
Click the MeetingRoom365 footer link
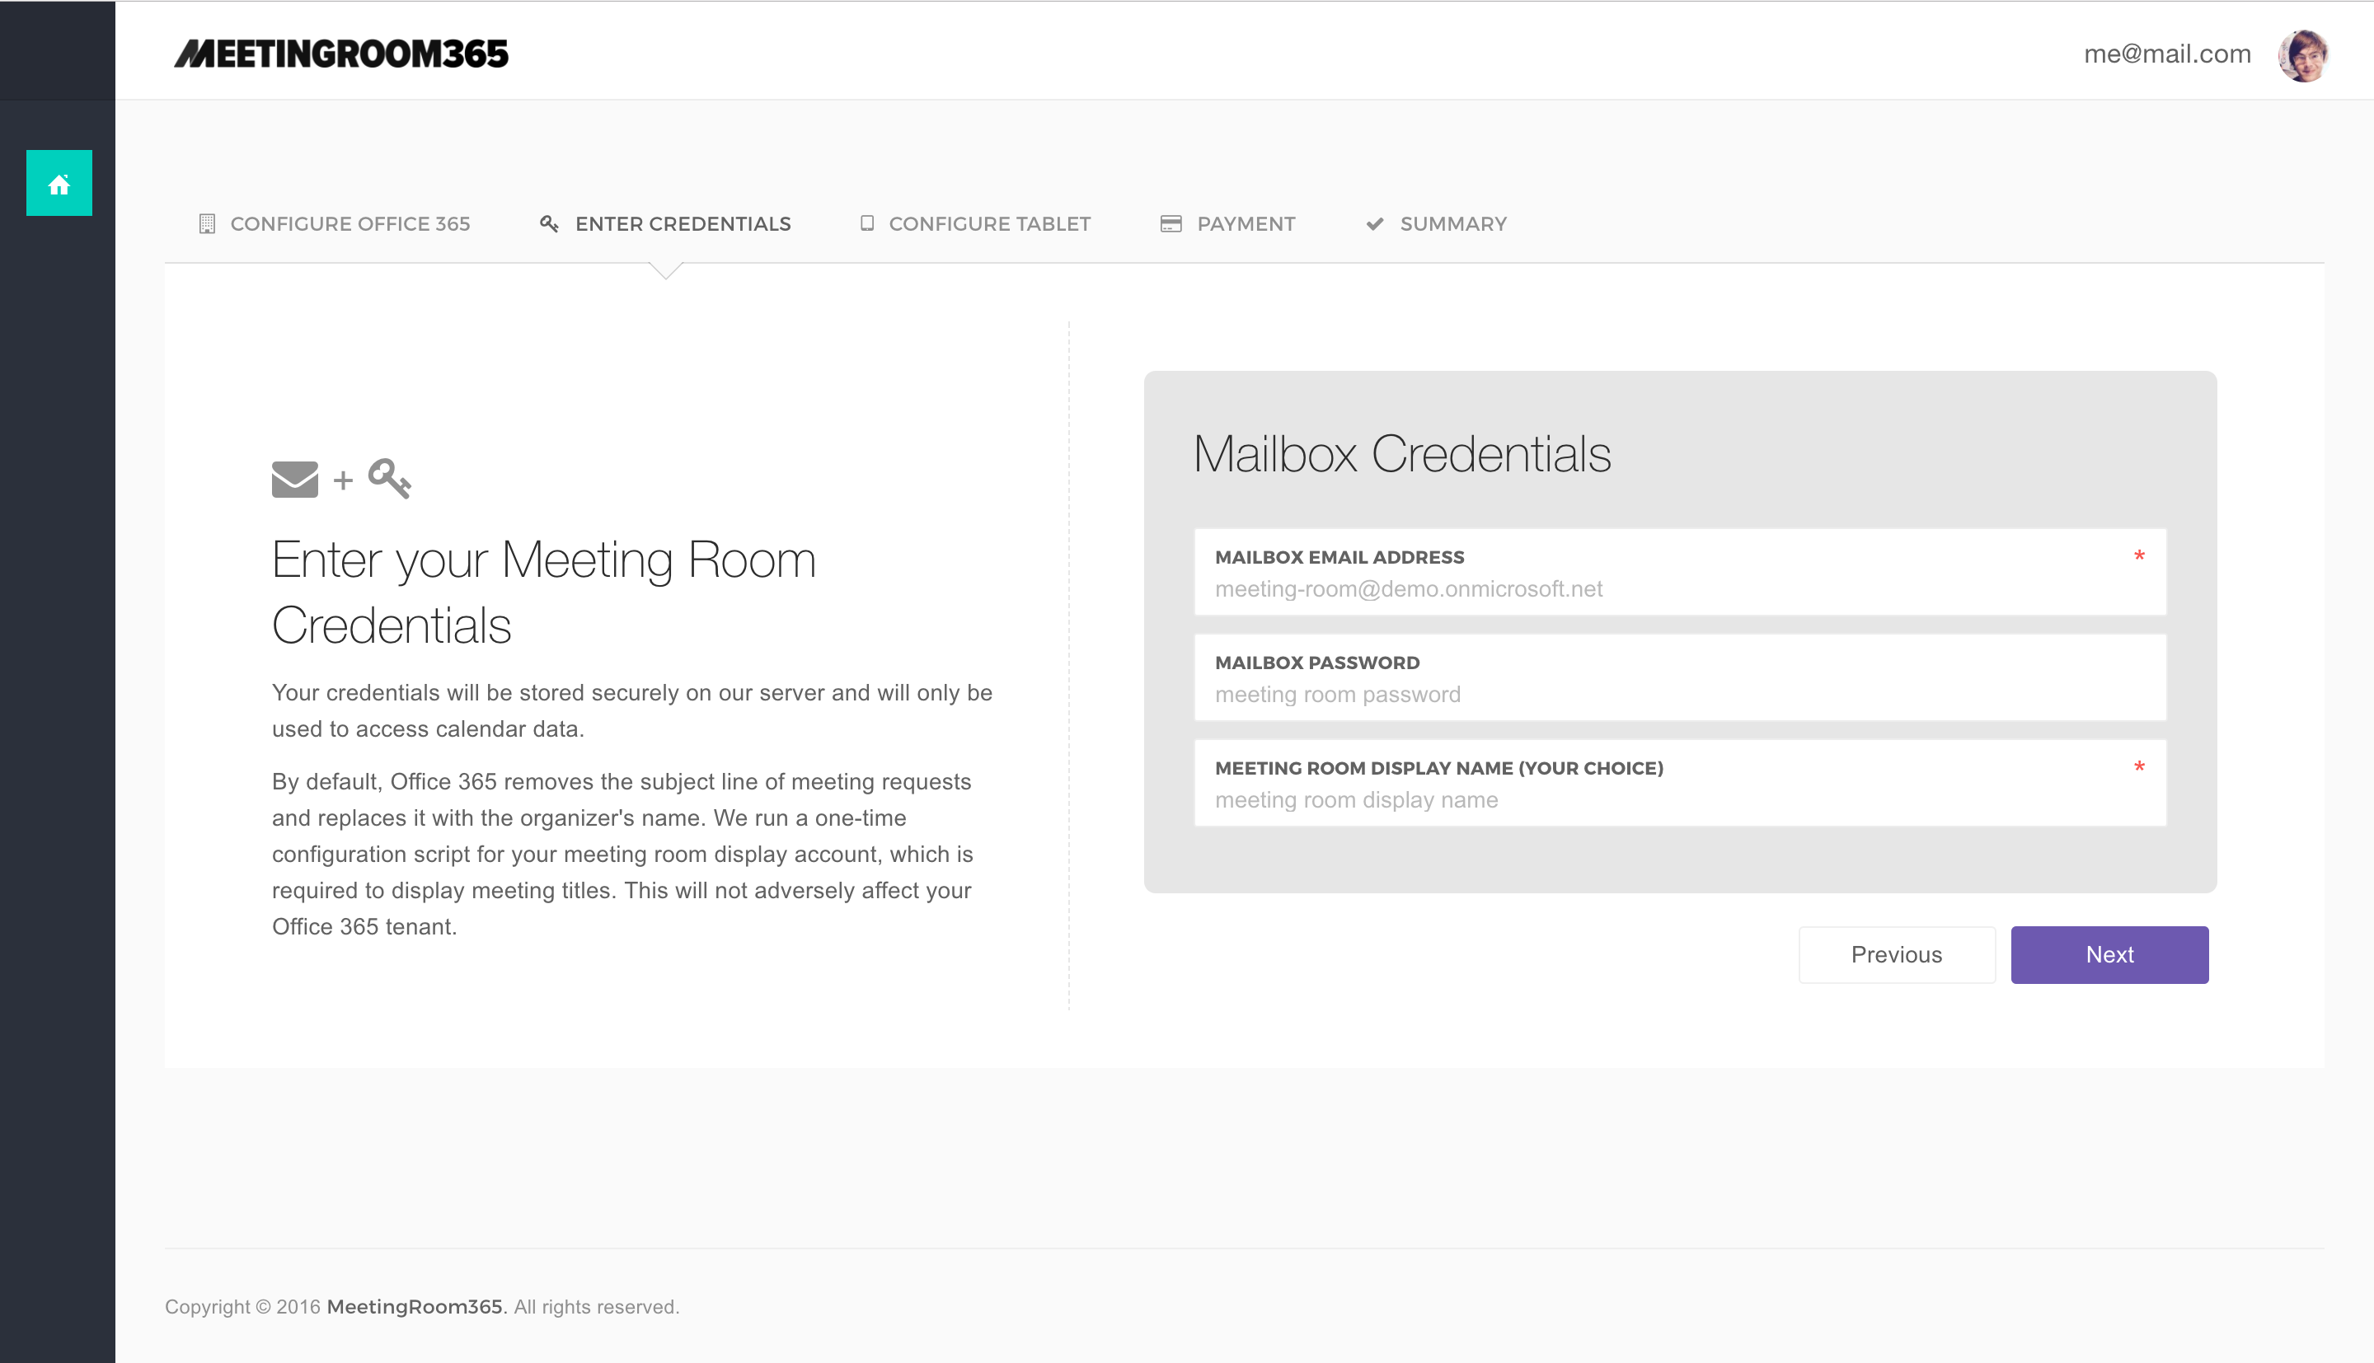(415, 1307)
